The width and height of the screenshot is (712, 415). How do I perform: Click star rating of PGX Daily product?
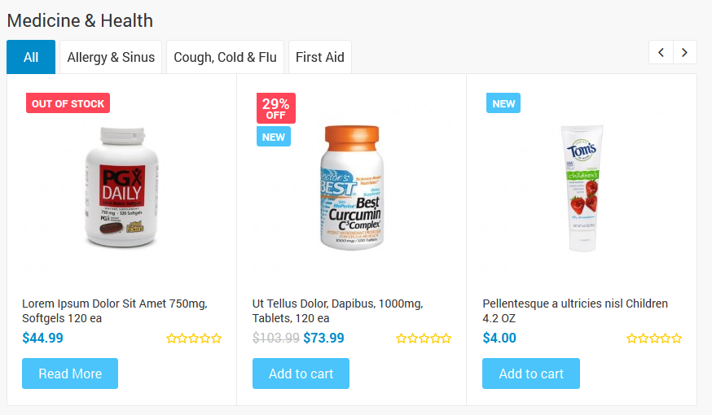pos(194,339)
